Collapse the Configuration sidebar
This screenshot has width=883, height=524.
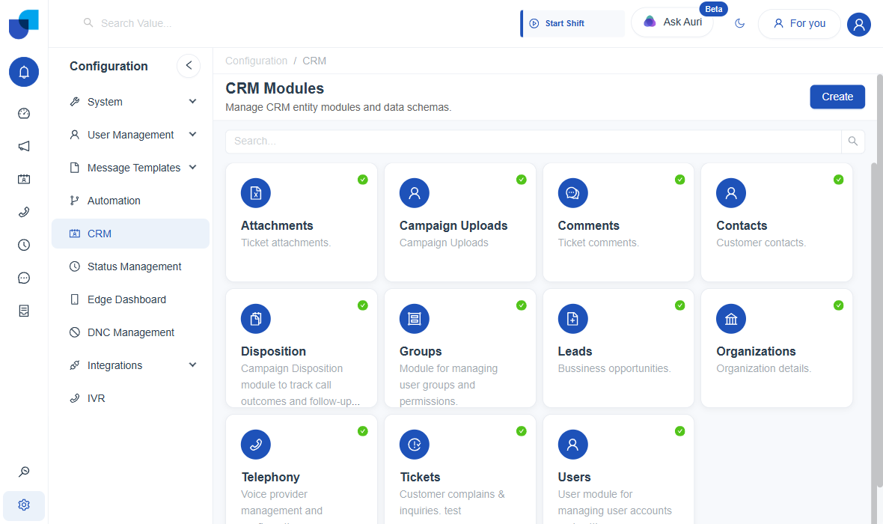point(189,66)
